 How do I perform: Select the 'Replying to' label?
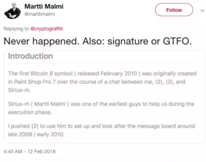(16, 29)
